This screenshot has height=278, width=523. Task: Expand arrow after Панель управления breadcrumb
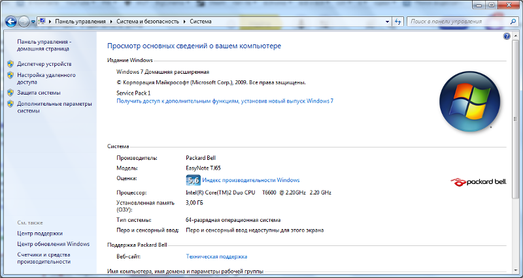tap(111, 22)
